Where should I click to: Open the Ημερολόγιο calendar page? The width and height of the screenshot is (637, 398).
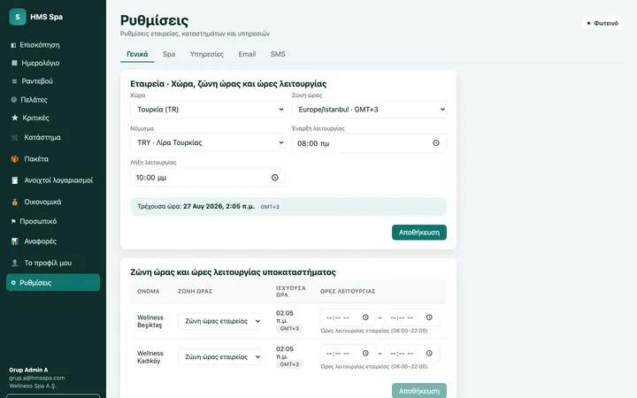point(53,63)
